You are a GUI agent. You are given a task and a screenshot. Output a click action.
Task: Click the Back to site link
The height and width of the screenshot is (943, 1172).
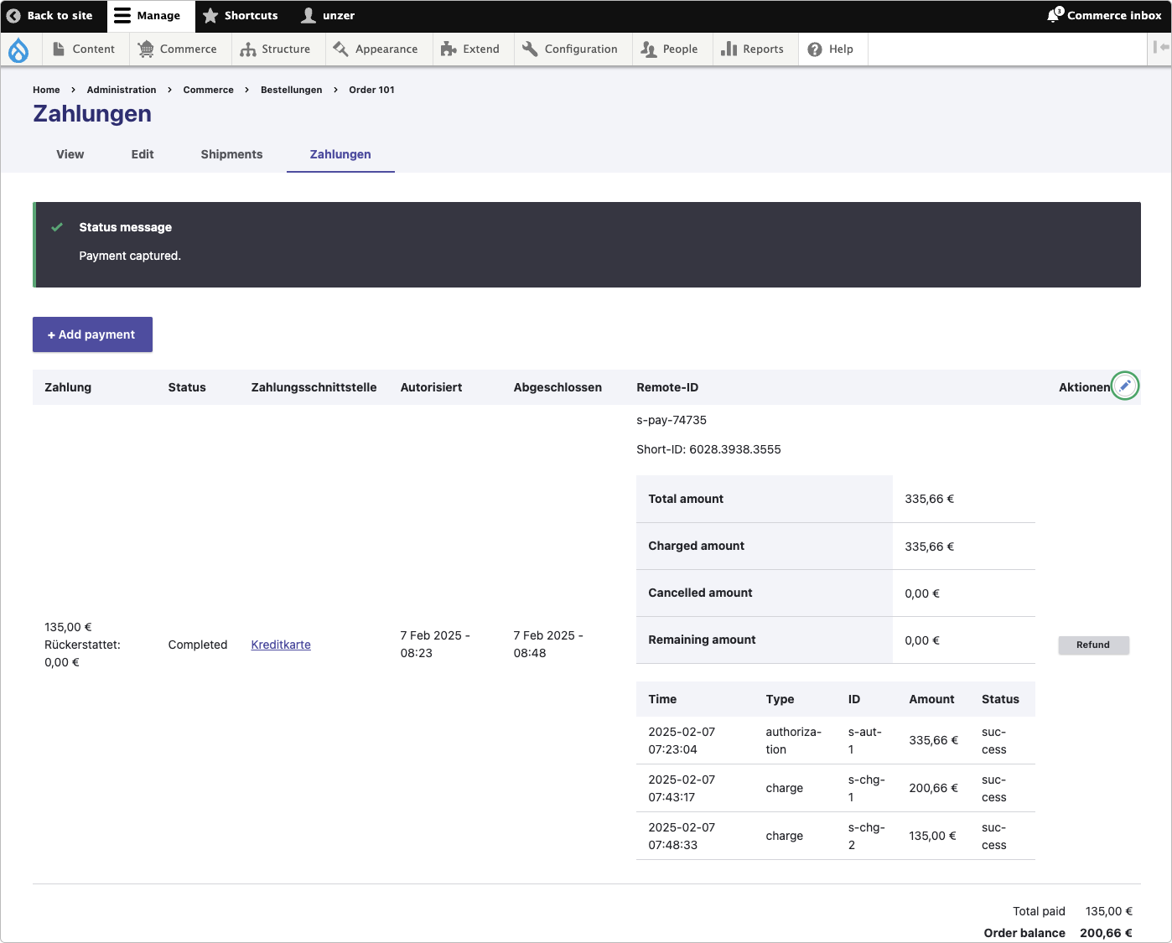click(54, 16)
